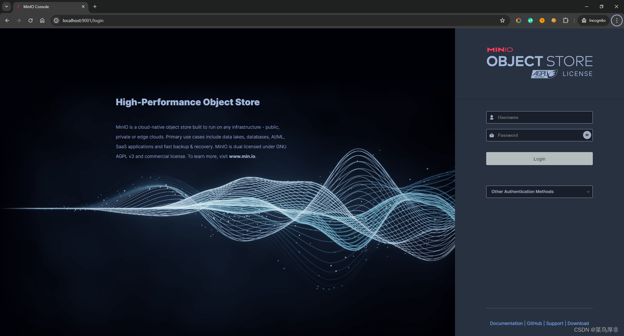Screen dimensions: 624x336
Task: Click the colorful circle extension icon
Action: point(519,20)
